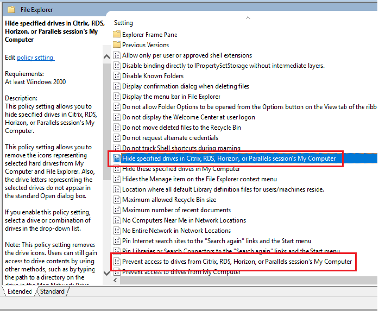Open the Explorer Frame Pane folder icon

point(117,35)
